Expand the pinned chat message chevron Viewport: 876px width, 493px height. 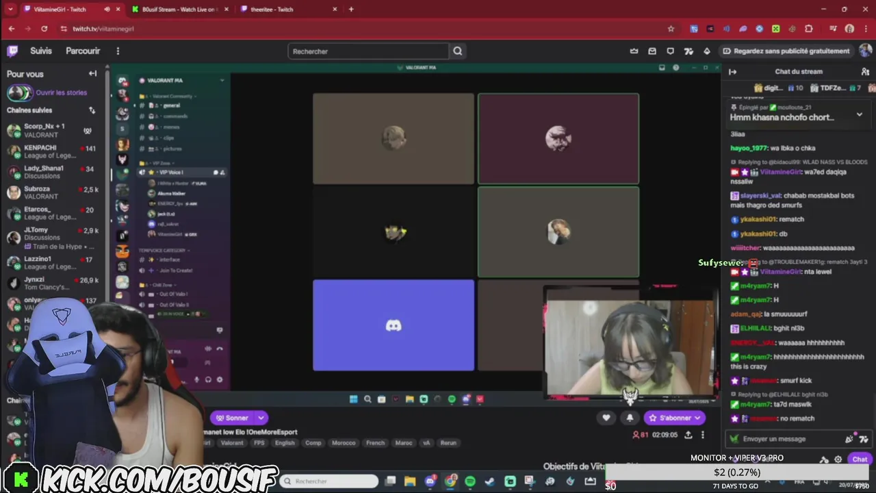(x=860, y=115)
